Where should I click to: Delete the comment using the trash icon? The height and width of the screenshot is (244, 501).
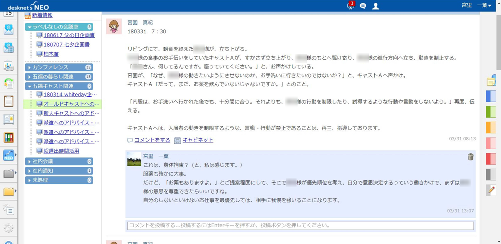pyautogui.click(x=470, y=157)
